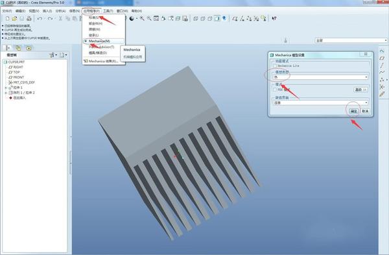Click the 取消 cancel button in dialog
The image size is (389, 255).
click(365, 111)
